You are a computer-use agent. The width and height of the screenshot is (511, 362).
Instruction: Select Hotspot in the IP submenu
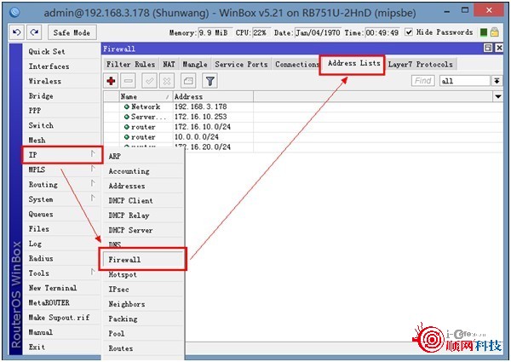(x=143, y=274)
